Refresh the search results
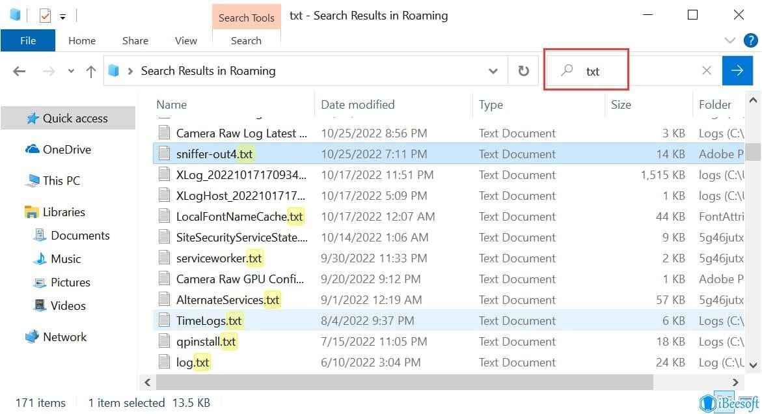Image resolution: width=762 pixels, height=414 pixels. [523, 71]
